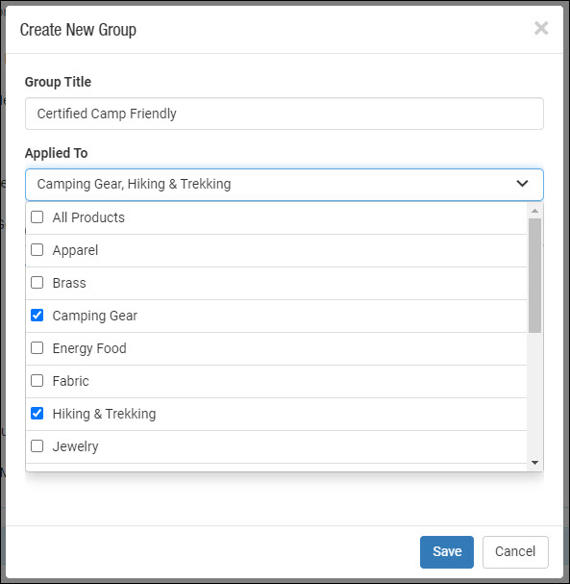Check the Apparel checkbox

[37, 250]
